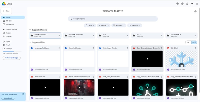Show the details info icon
The height and width of the screenshot is (102, 200).
tap(195, 11)
